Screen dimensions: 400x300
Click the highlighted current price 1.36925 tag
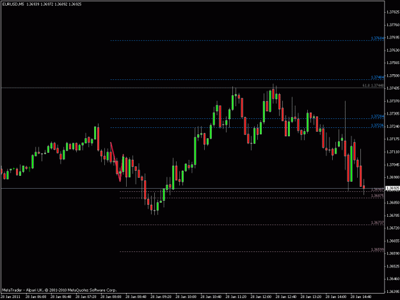coord(392,188)
